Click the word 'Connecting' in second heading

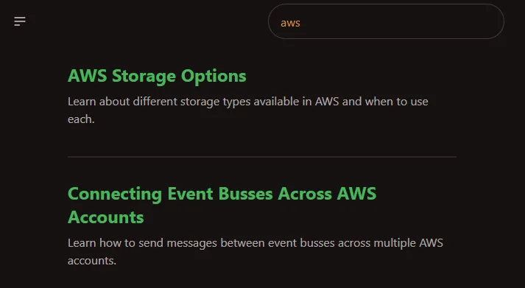[x=115, y=194]
